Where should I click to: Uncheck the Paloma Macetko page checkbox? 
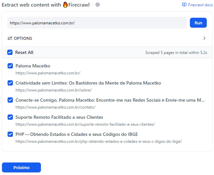pos(10,66)
